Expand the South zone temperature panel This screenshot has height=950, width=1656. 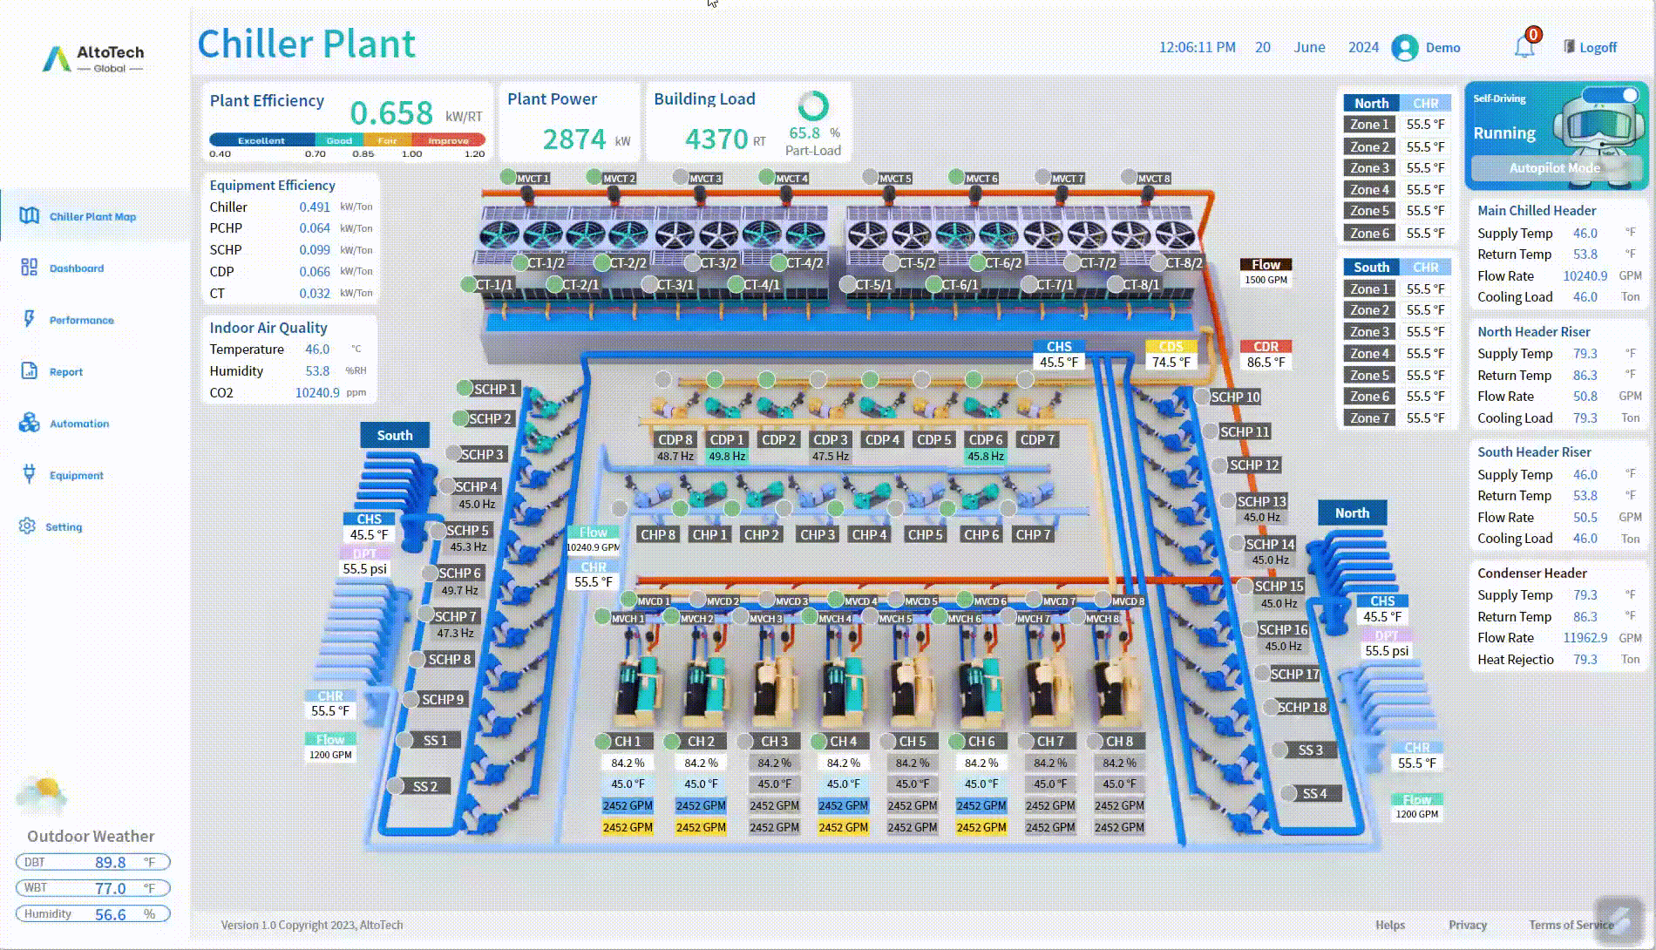click(x=1370, y=267)
